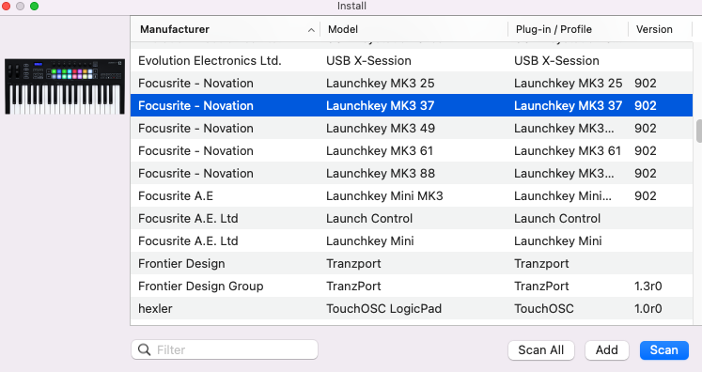The width and height of the screenshot is (702, 372).
Task: Select the TranzPort 1.3r0 version cell
Action: coord(647,286)
